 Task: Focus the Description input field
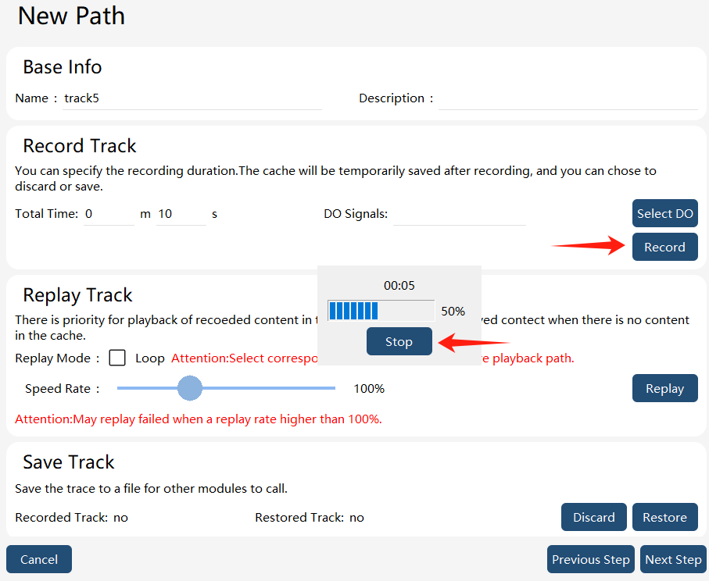(568, 98)
